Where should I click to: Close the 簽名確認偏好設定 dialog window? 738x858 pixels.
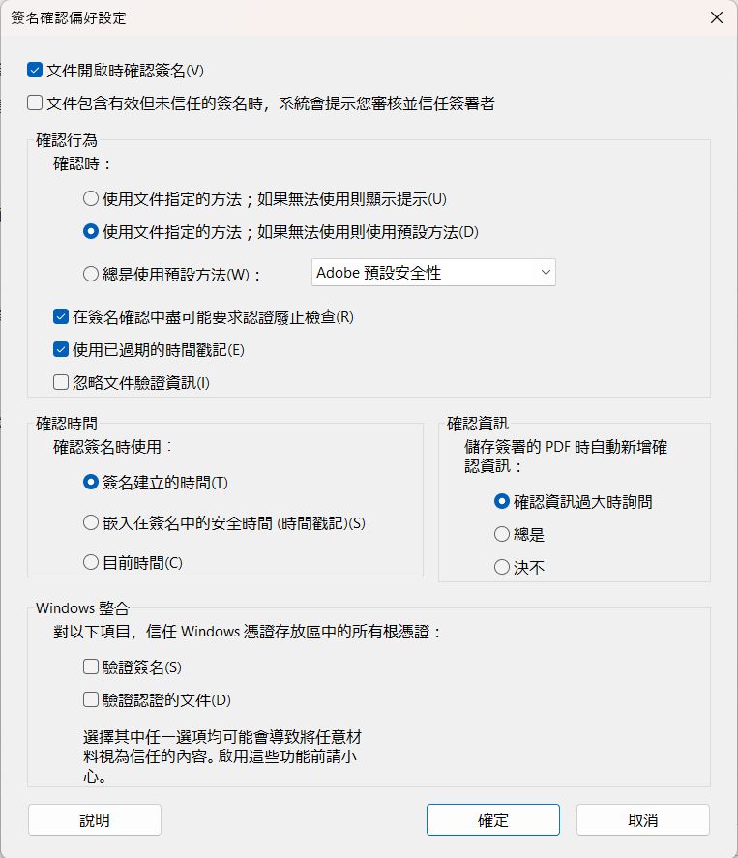[x=716, y=17]
